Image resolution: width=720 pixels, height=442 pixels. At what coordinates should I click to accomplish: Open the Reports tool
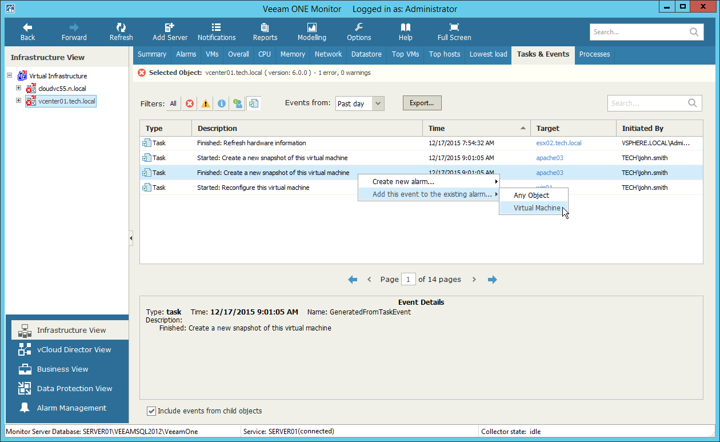[x=265, y=32]
